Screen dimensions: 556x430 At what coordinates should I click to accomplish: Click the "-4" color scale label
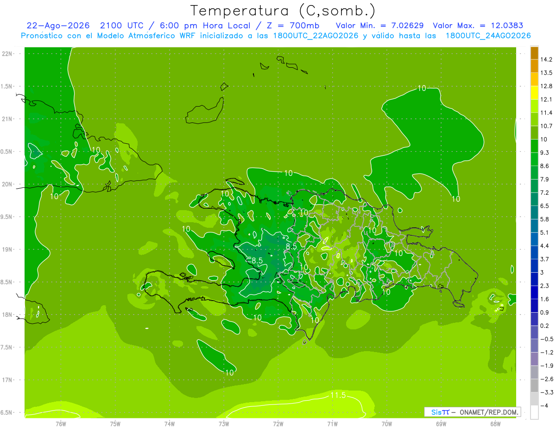tap(544, 405)
